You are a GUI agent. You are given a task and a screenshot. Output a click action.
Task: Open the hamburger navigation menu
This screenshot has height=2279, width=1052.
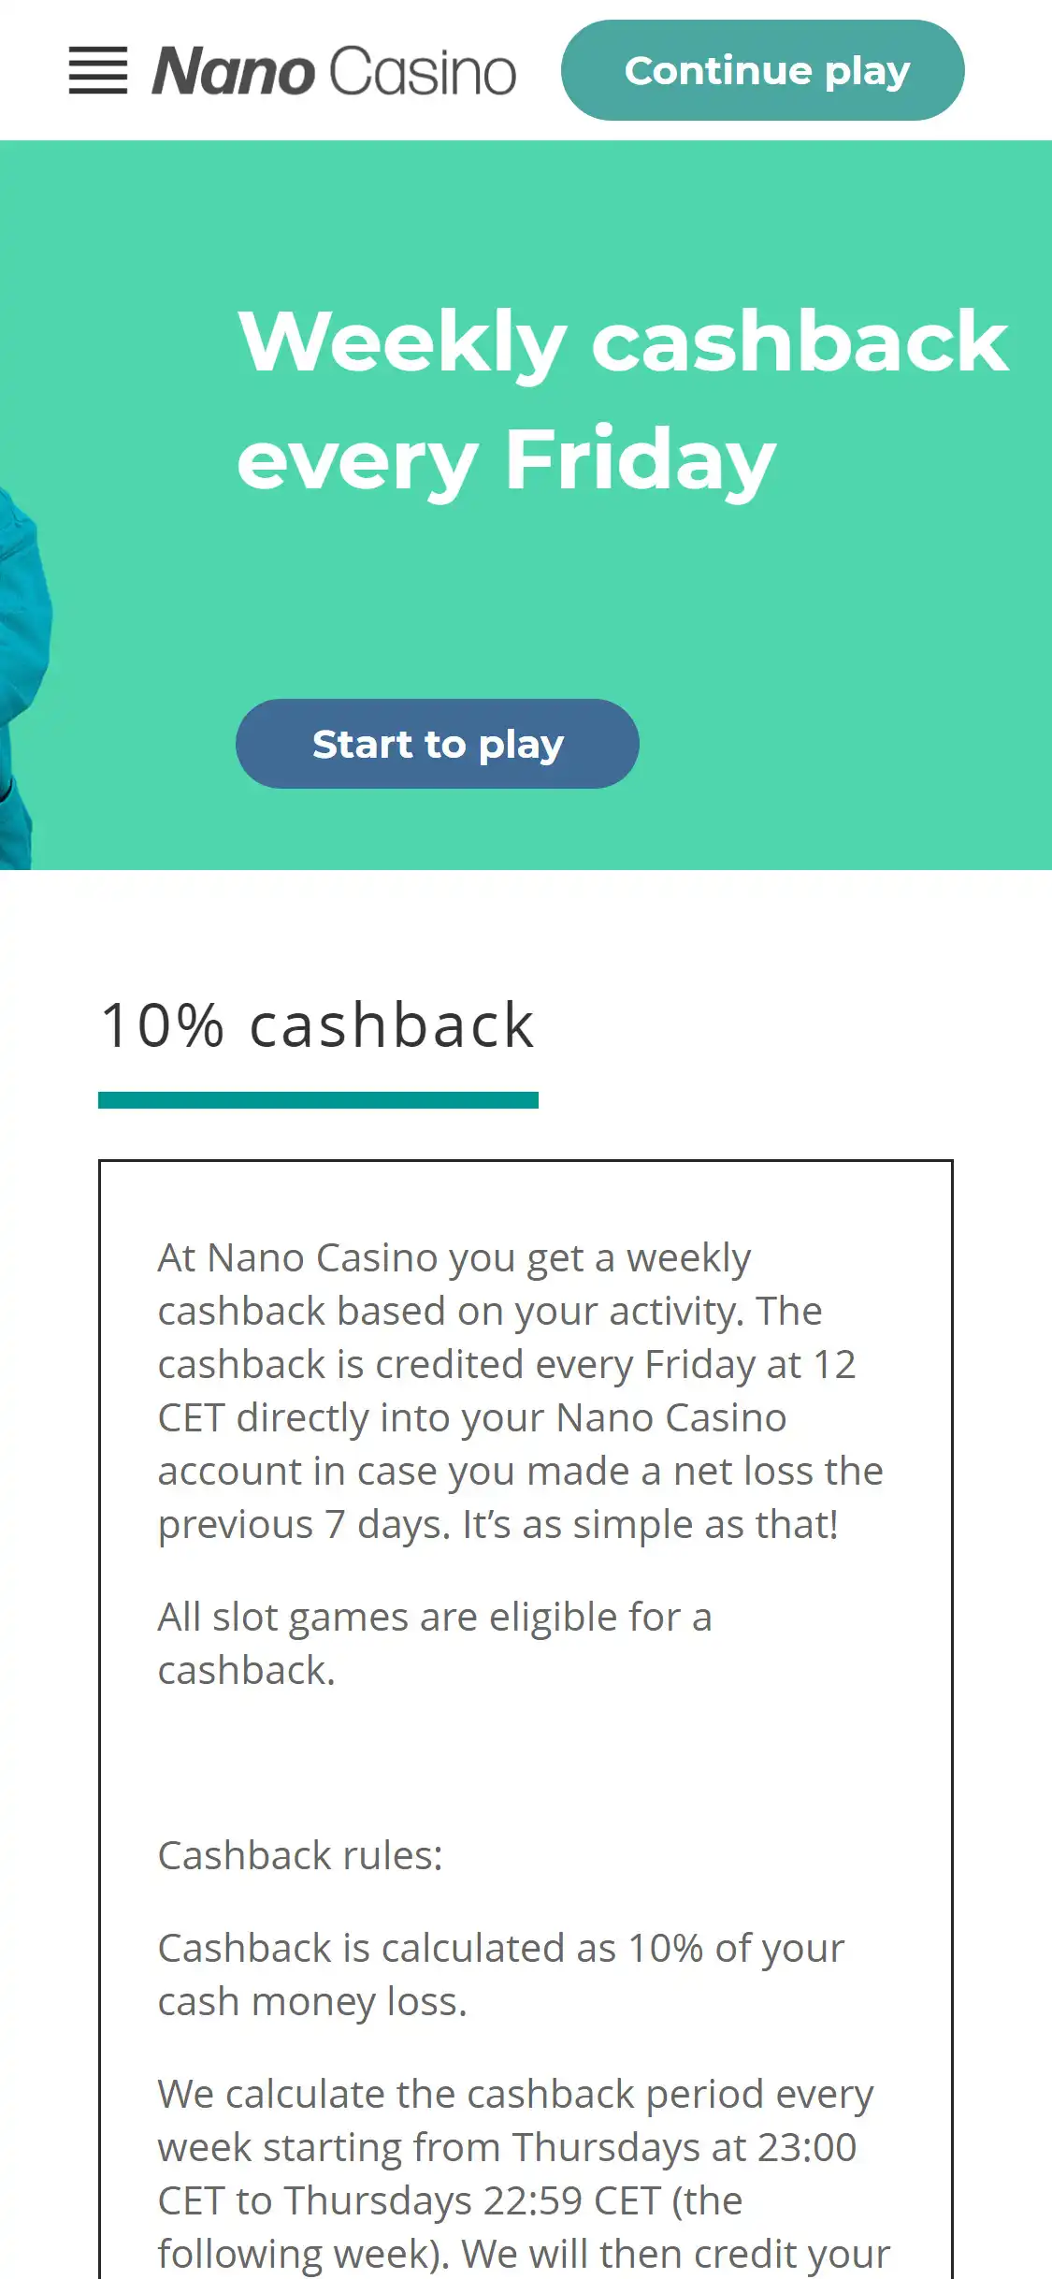click(98, 71)
